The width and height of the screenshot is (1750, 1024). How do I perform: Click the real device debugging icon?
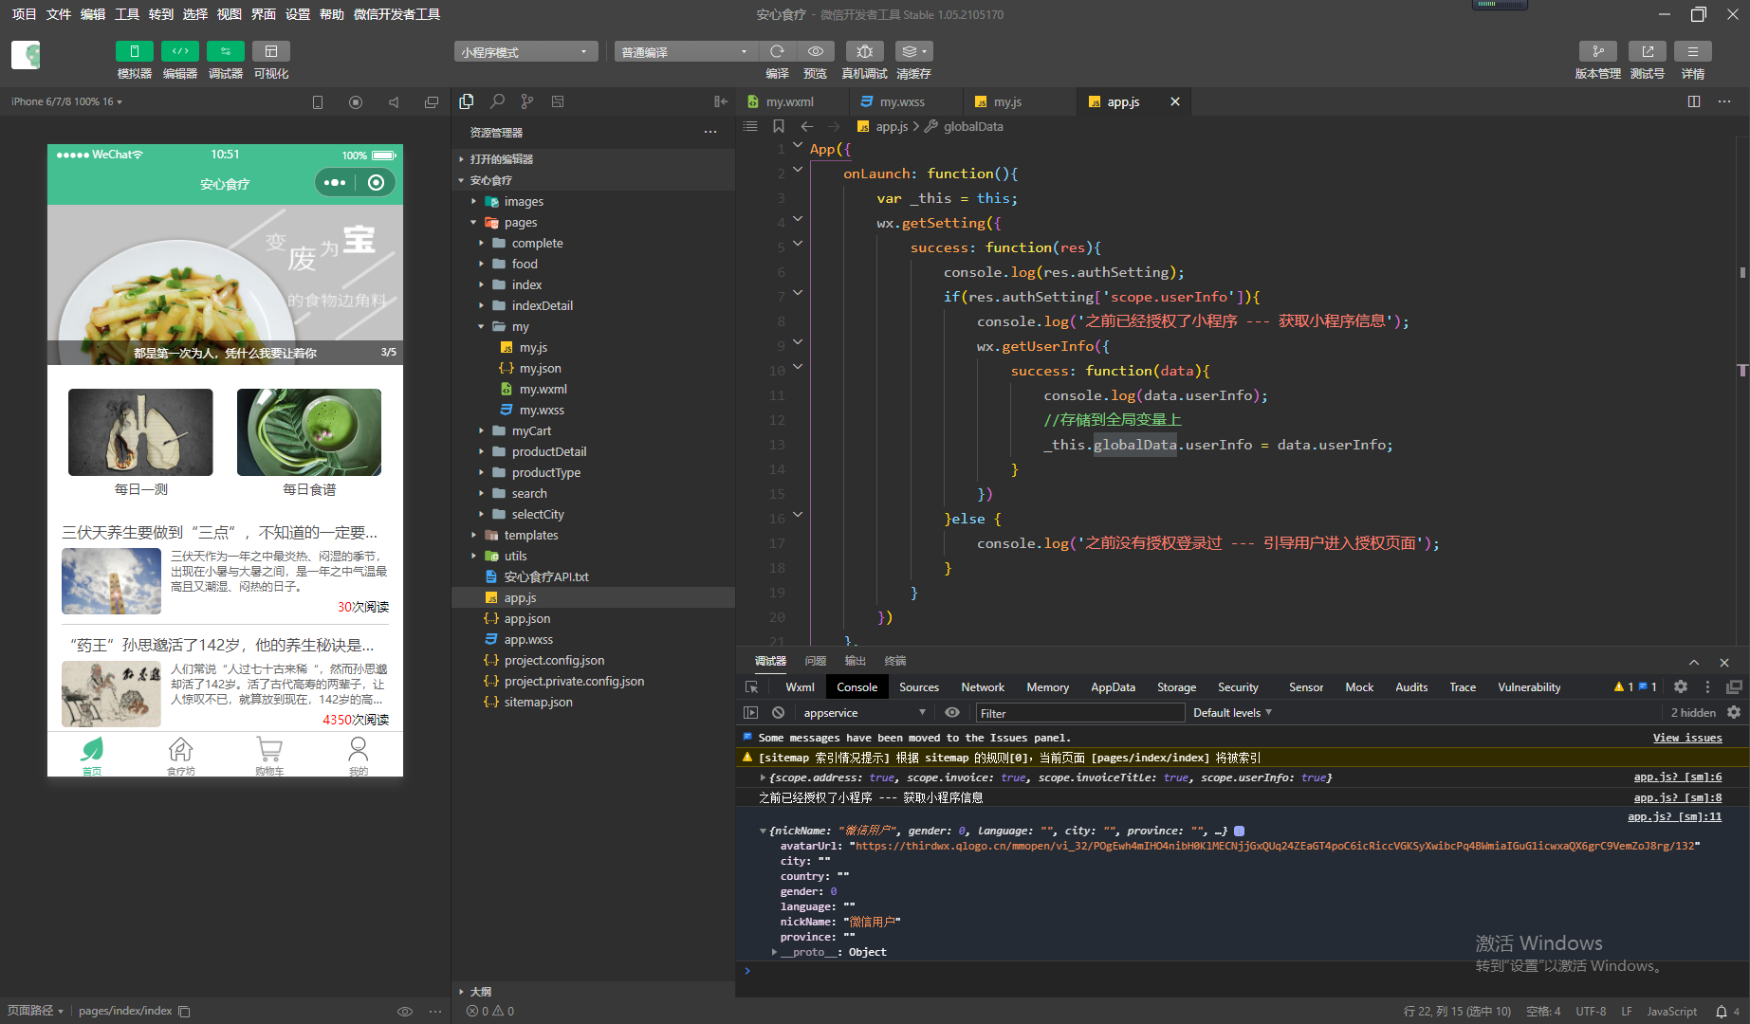point(864,51)
